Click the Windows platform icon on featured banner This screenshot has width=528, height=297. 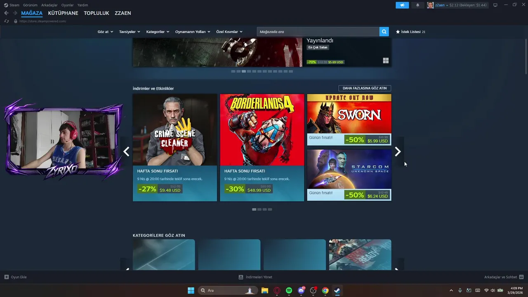click(386, 61)
